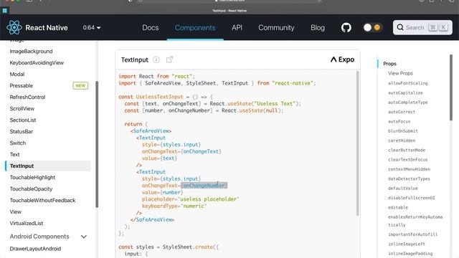Open TouchableHighlight in sidebar
459x258 pixels.
[x=32, y=177]
